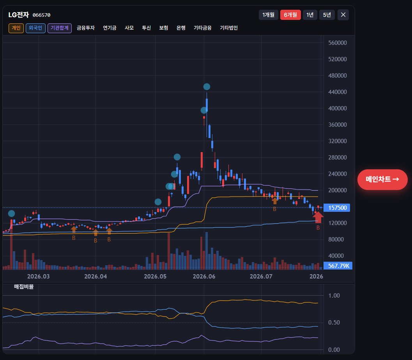The width and height of the screenshot is (412, 360).
Task: Switch chart range to 1년
Action: 310,15
